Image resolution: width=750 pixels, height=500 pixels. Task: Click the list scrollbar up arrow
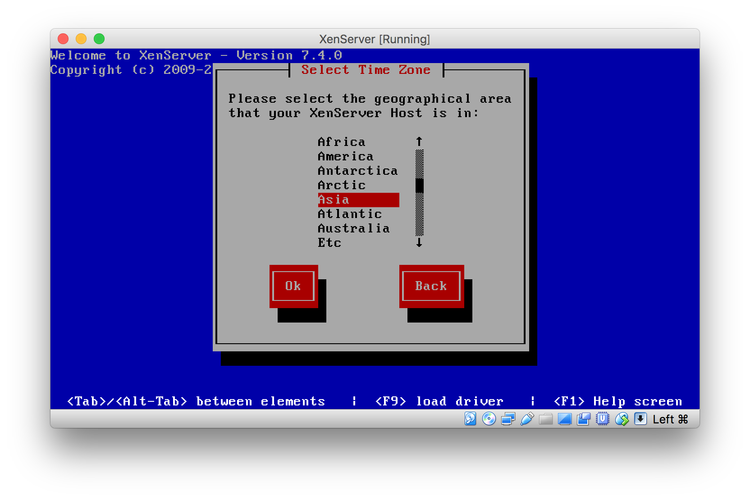pos(419,142)
